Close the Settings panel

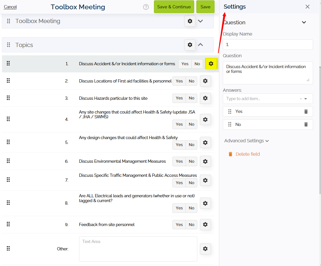[307, 7]
